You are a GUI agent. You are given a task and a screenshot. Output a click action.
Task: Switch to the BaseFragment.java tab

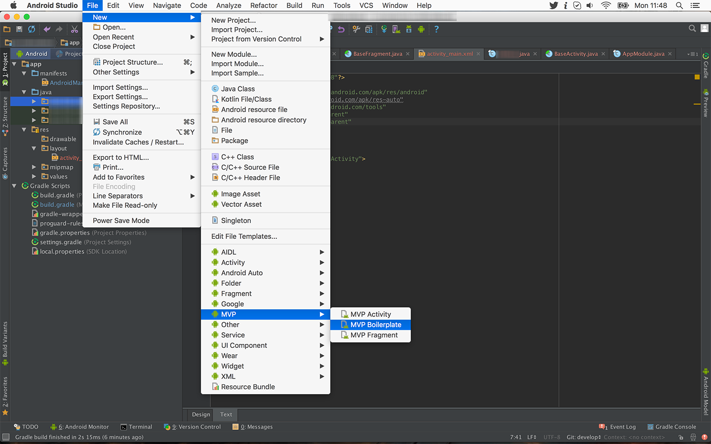click(x=378, y=54)
